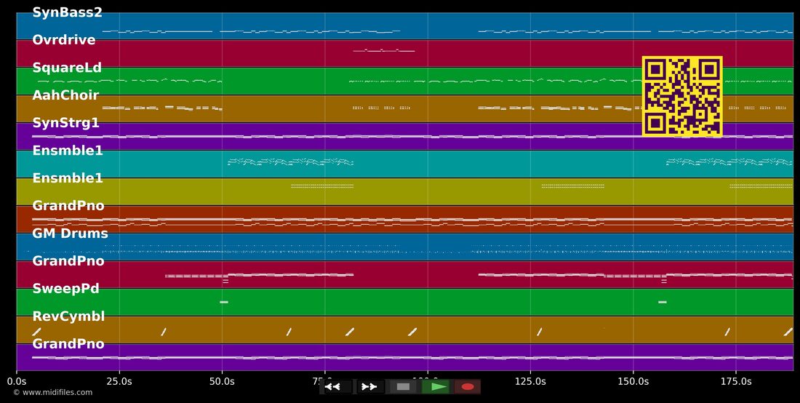800x403 pixels.
Task: Stop playback with the gray square button
Action: pyautogui.click(x=403, y=387)
